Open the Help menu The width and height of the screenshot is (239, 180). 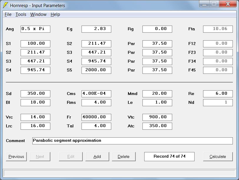click(55, 14)
